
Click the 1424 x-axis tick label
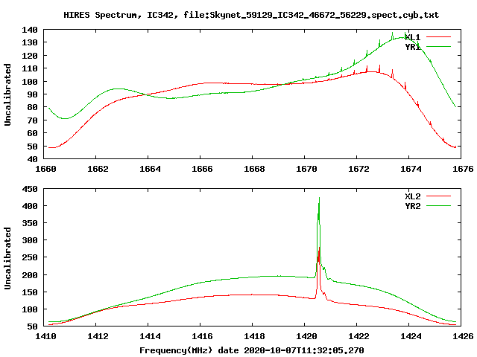point(411,336)
